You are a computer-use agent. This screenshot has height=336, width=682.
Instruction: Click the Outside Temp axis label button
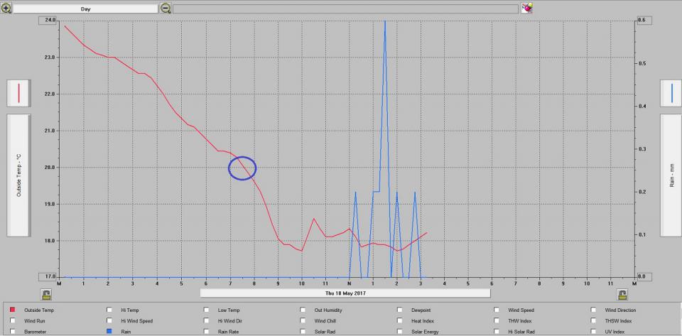coord(19,175)
